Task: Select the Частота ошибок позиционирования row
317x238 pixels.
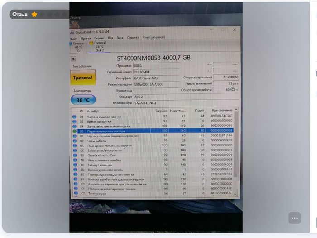Action: [153, 136]
